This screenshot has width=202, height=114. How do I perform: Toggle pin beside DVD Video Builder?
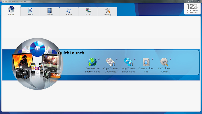(x=170, y=59)
